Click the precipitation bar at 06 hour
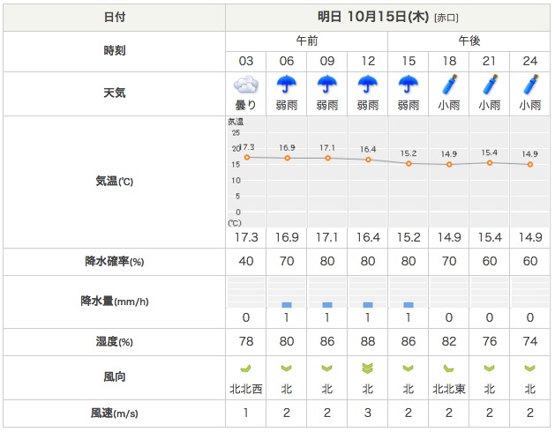The image size is (555, 432). 287,304
